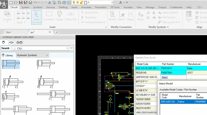Expand the search history dropdown arrow
The width and height of the screenshot is (207, 115).
pyautogui.click(x=72, y=48)
